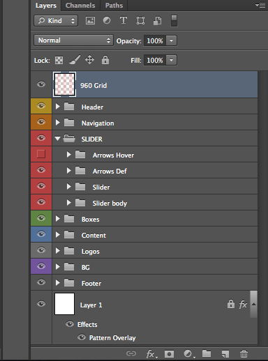
Task: Click the lock icon on Layer 1
Action: click(231, 304)
